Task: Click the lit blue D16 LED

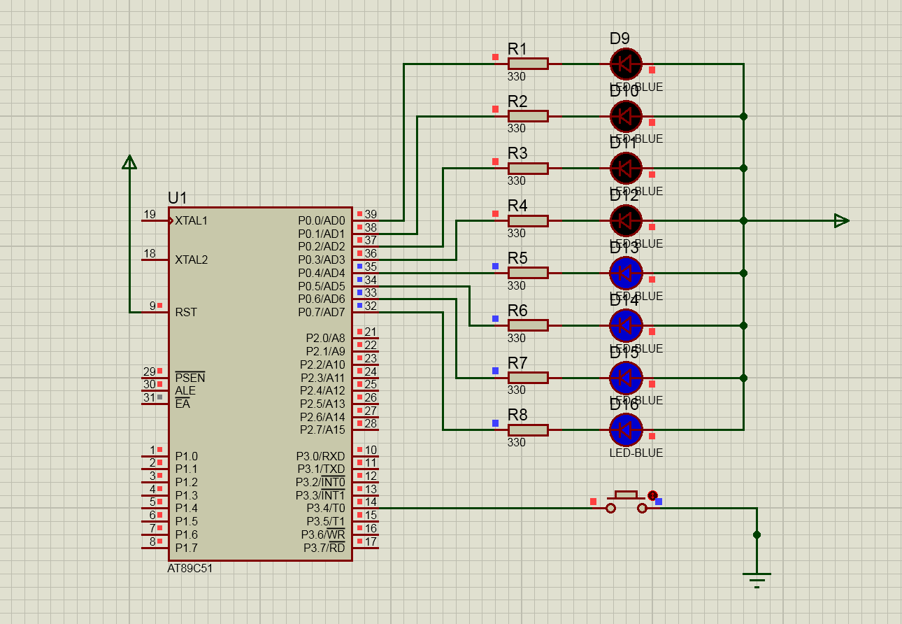Action: (626, 430)
